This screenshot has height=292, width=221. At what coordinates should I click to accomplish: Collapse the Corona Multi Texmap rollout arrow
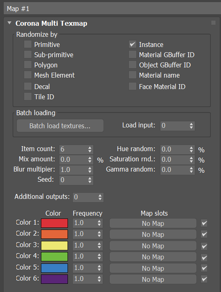(9, 23)
